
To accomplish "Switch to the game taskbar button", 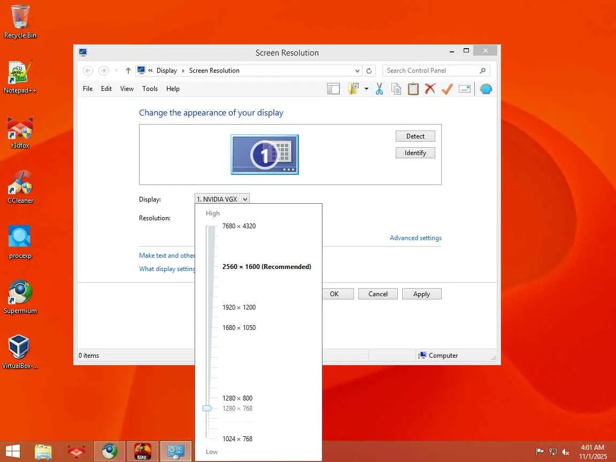I will coord(143,451).
